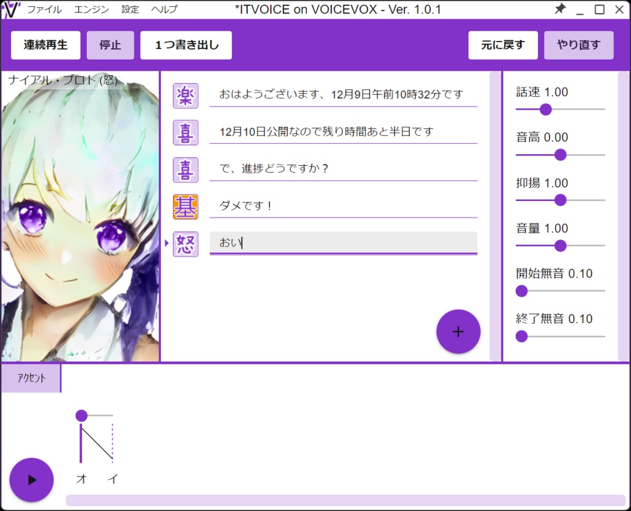Open the エンジン menu
The image size is (631, 511).
pos(91,9)
